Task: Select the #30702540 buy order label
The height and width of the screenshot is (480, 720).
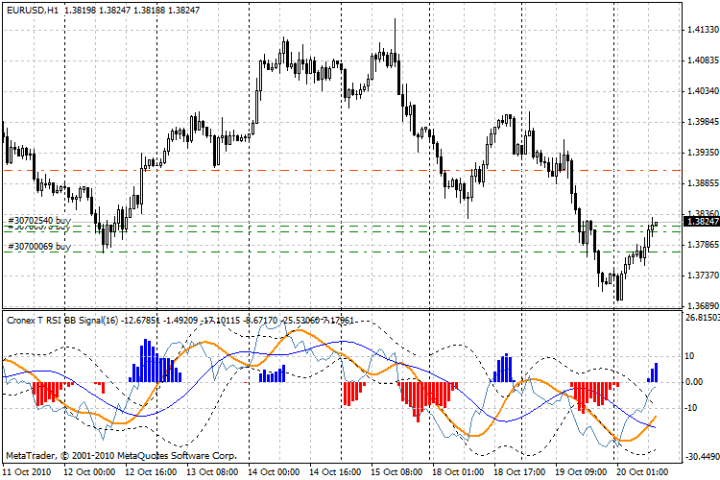Action: pos(39,221)
